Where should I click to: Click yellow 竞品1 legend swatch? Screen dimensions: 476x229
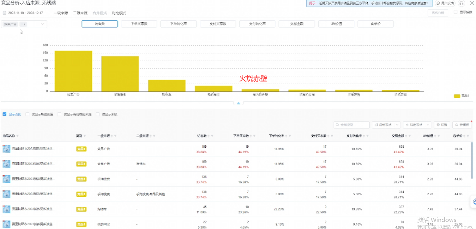(457, 96)
